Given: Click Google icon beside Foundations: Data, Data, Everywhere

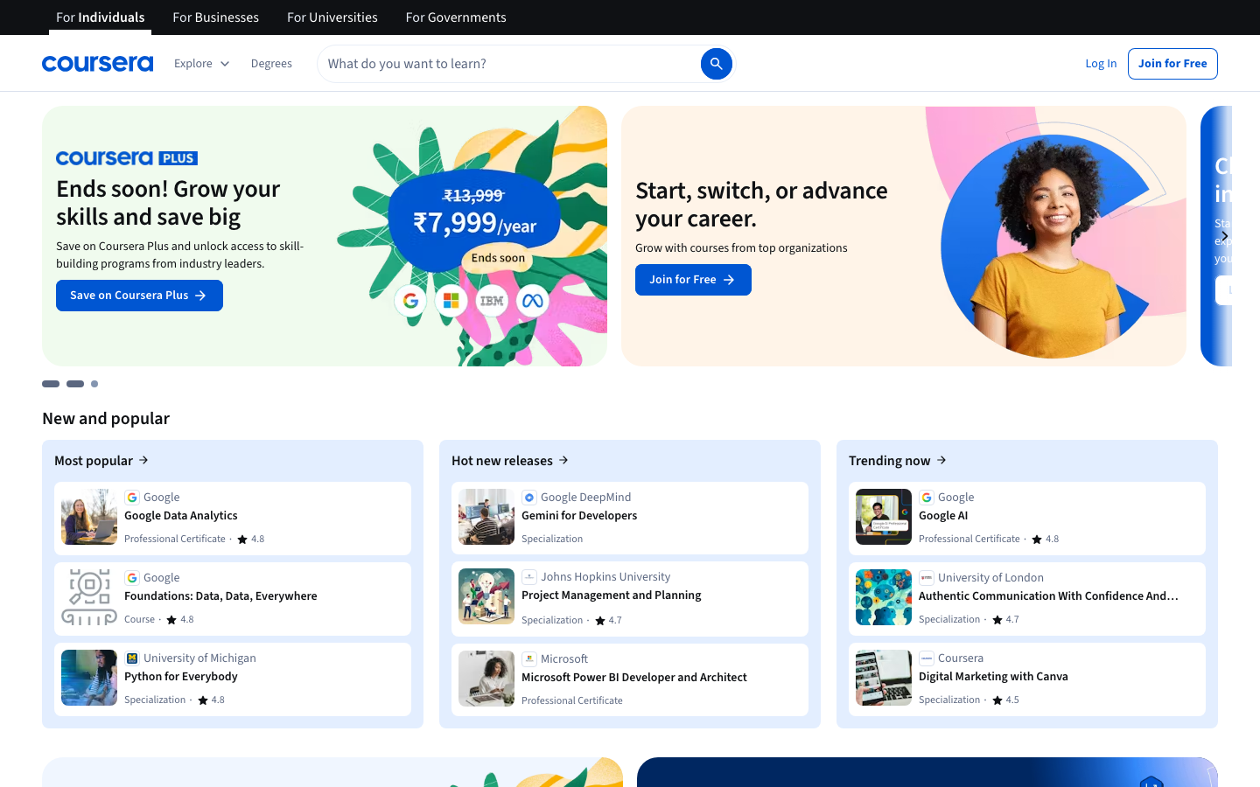Looking at the screenshot, I should point(132,578).
